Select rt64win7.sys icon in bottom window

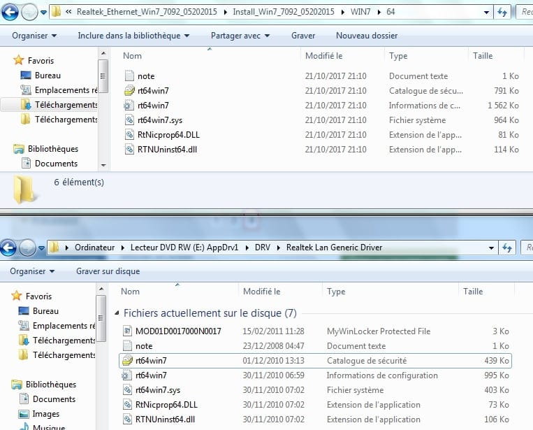tap(127, 389)
